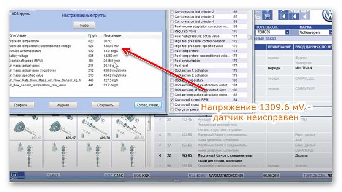
Task: Move the measurement list scrollbar thumb
Action: coord(250,37)
